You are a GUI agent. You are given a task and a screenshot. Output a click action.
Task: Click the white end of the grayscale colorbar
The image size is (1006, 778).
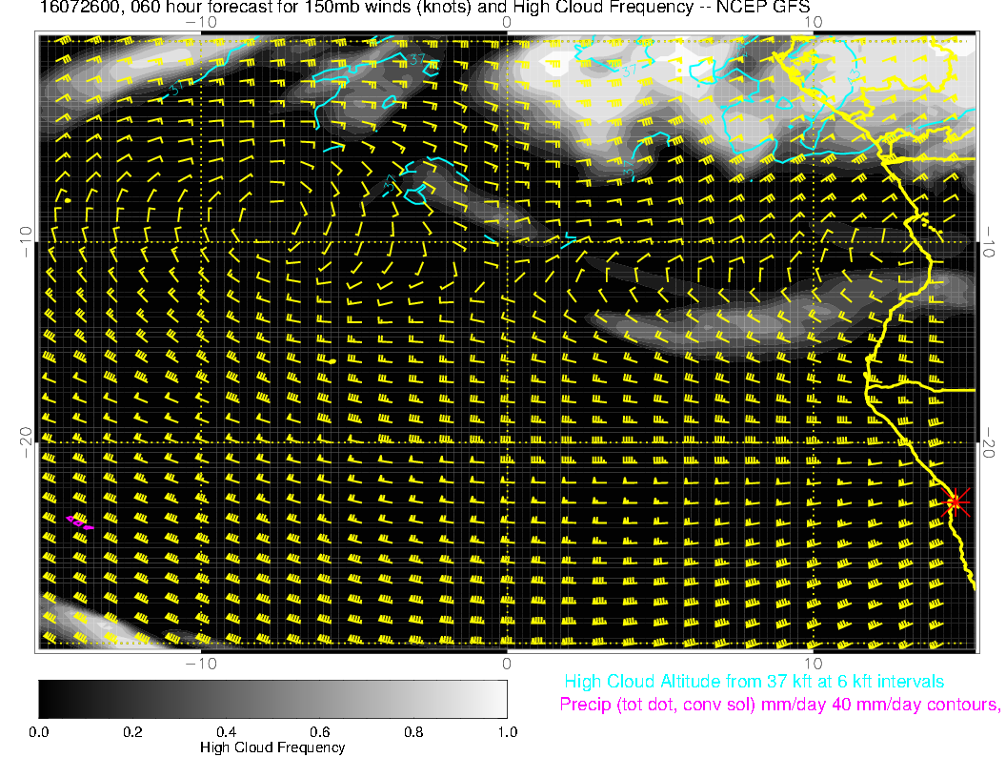coord(497,698)
